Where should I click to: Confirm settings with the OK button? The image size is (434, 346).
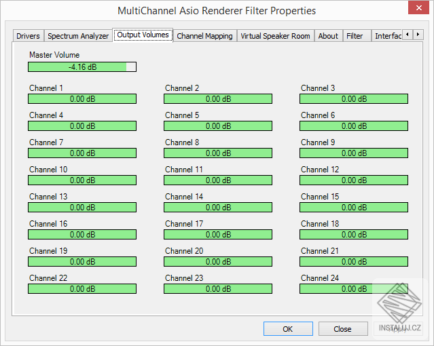(x=288, y=328)
